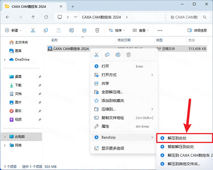The image size is (213, 170).
Task: Click the PC monitor icon in the address bar
Action: point(60,17)
